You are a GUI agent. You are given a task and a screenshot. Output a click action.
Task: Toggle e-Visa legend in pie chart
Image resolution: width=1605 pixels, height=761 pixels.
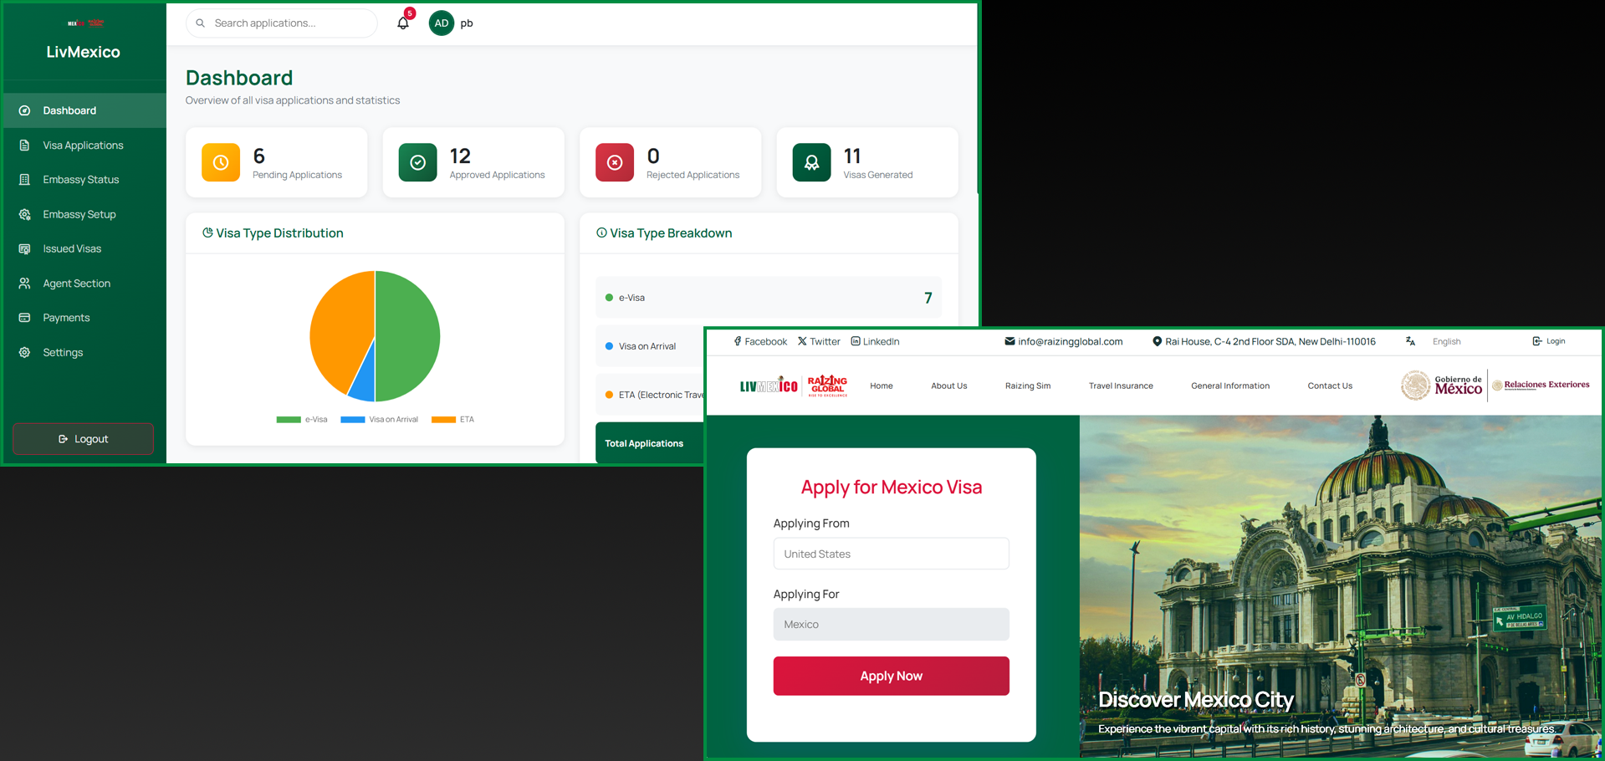302,420
